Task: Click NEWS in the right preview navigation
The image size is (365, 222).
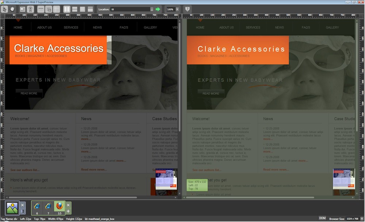Action: pyautogui.click(x=279, y=27)
